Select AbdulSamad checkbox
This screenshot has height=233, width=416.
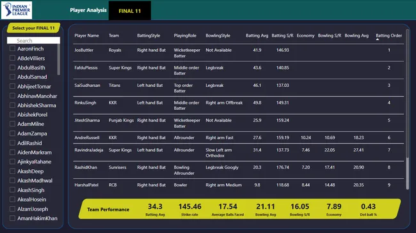pos(12,77)
